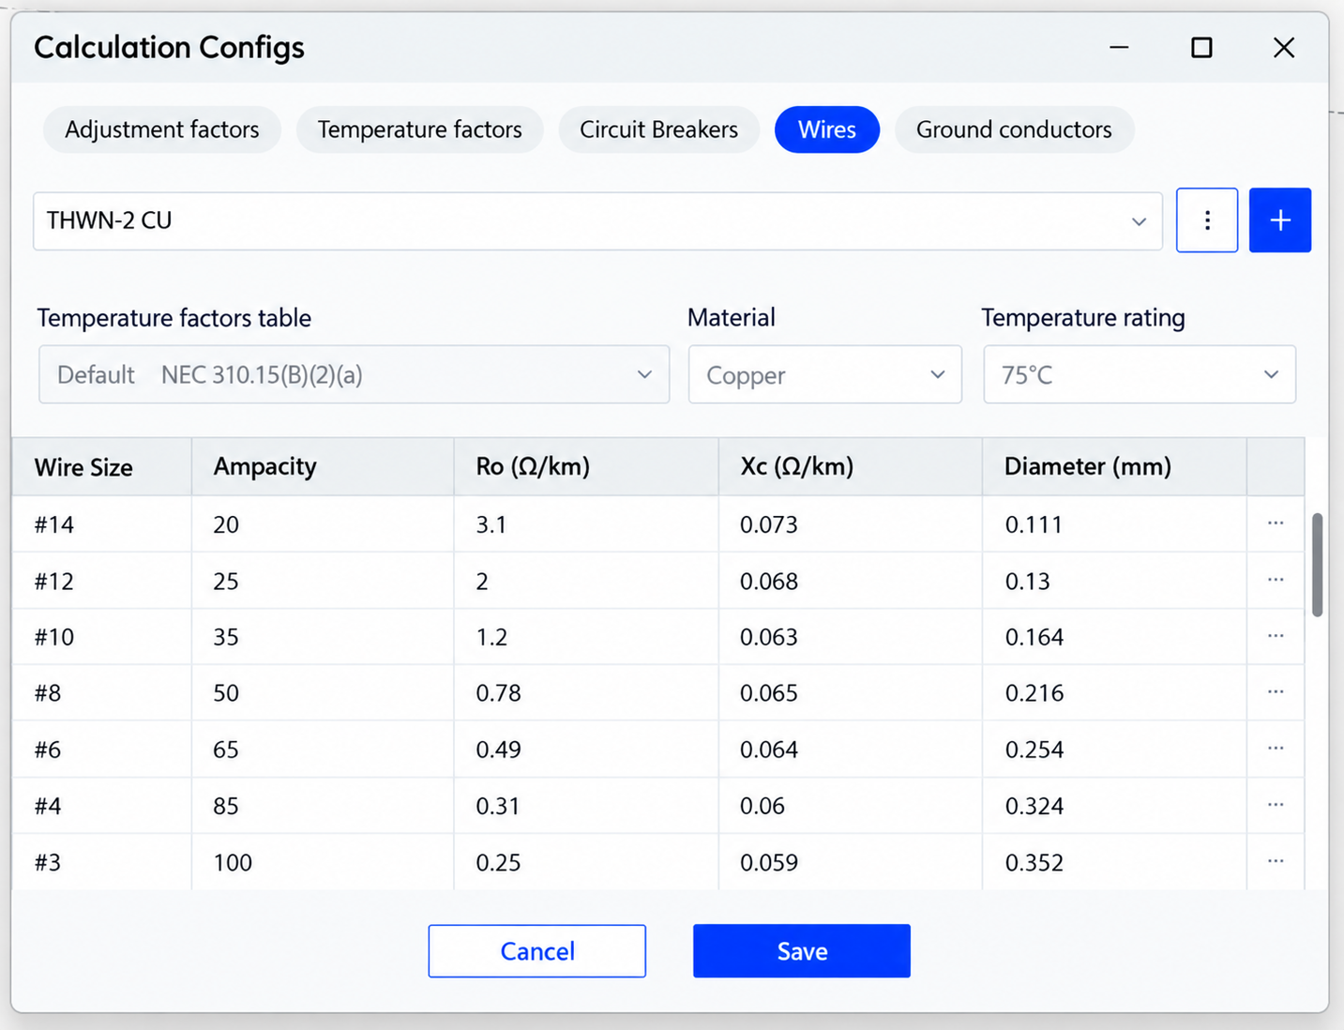Image resolution: width=1344 pixels, height=1030 pixels.
Task: Select Ro value 0.78 in #8 row
Action: 586,693
